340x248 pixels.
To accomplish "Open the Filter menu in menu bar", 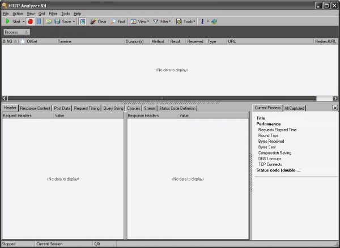I will [53, 14].
